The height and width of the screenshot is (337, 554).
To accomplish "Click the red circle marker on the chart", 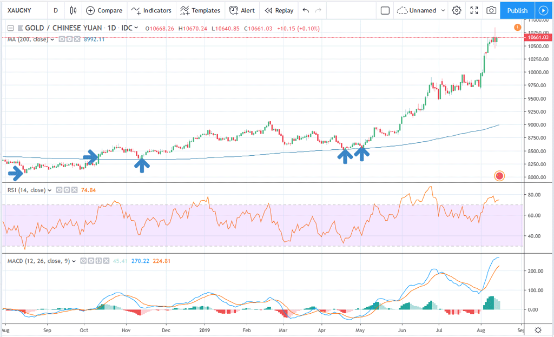I will point(499,176).
